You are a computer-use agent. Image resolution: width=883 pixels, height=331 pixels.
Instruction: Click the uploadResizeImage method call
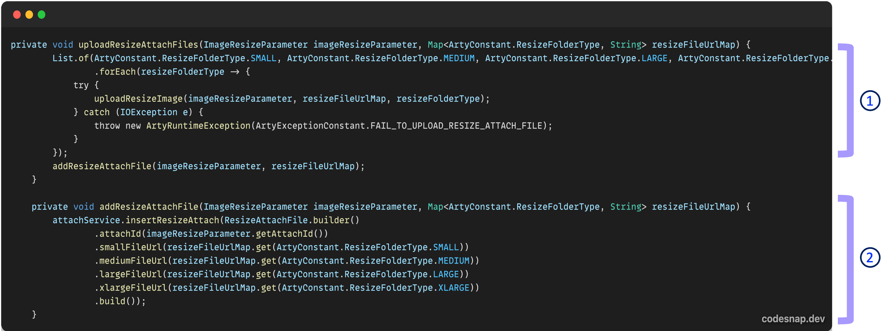(x=138, y=99)
